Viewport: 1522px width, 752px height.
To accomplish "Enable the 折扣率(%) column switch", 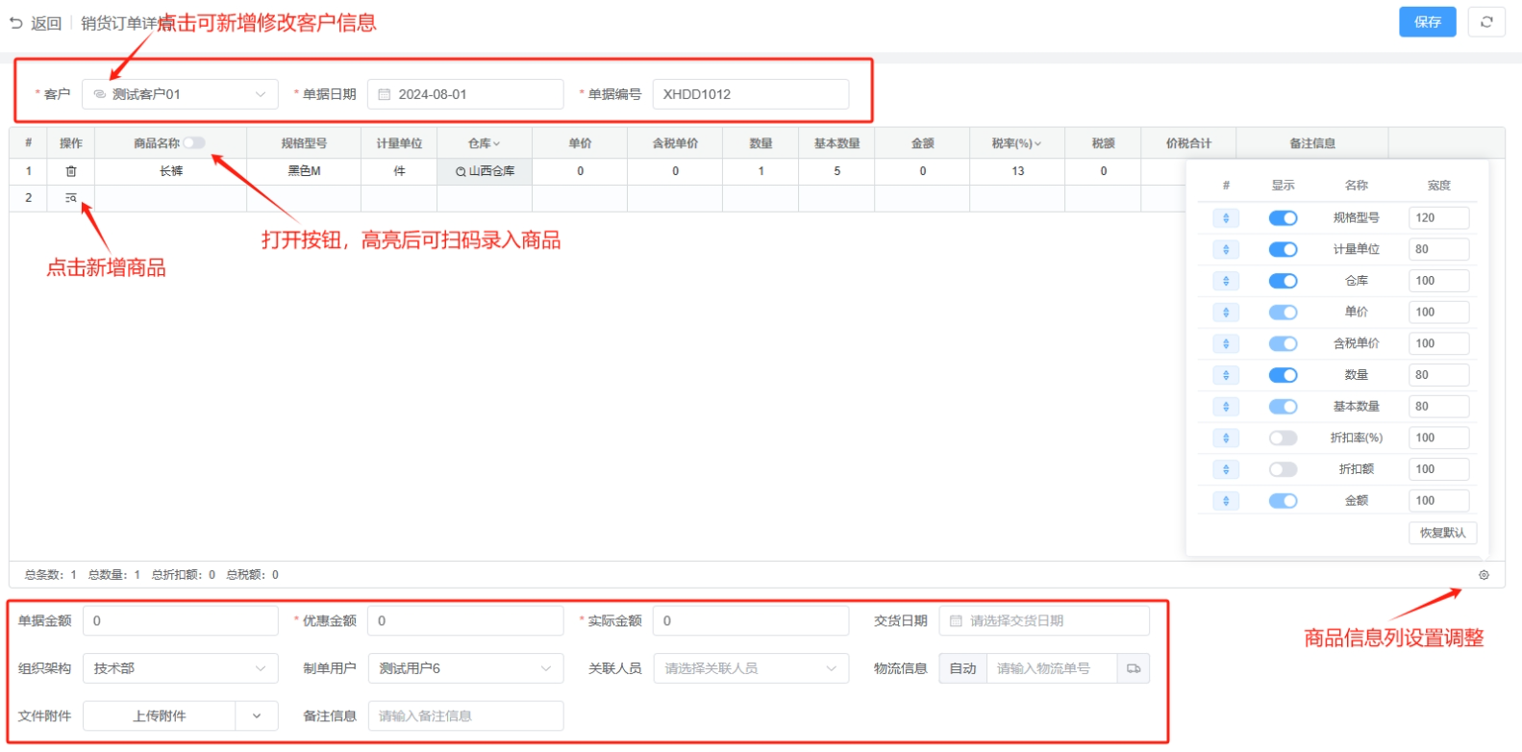I will (x=1283, y=439).
